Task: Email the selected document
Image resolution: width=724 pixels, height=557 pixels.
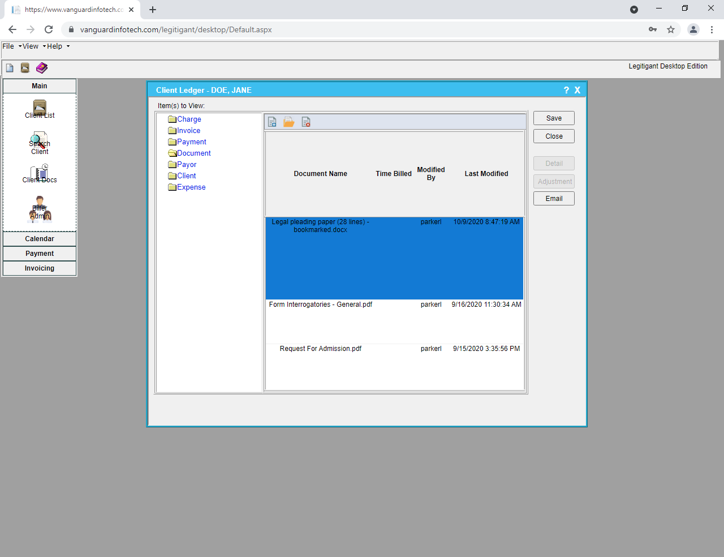Action: click(x=553, y=198)
